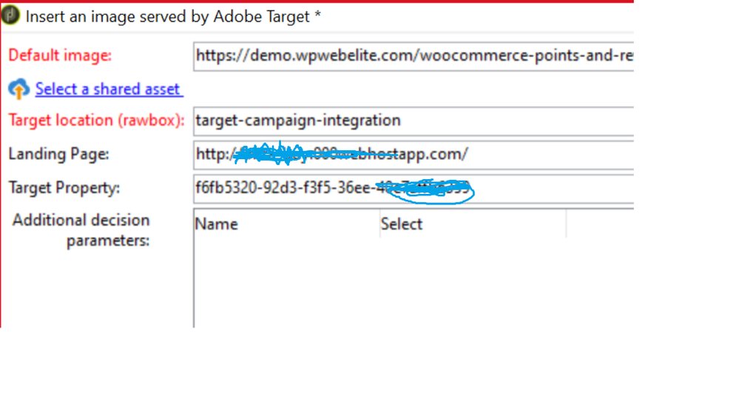Select the Target Property input field
This screenshot has width=739, height=416.
[414, 188]
